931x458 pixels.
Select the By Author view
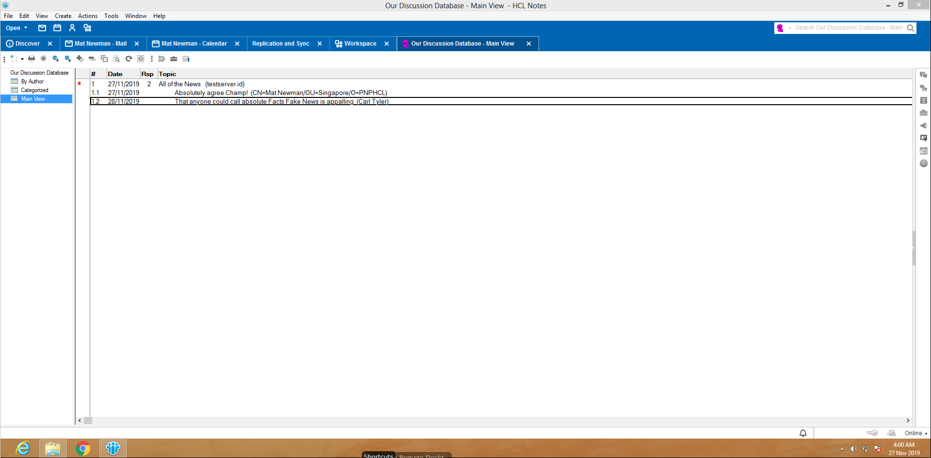(32, 81)
